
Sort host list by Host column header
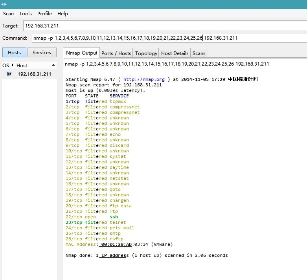pyautogui.click(x=36, y=65)
